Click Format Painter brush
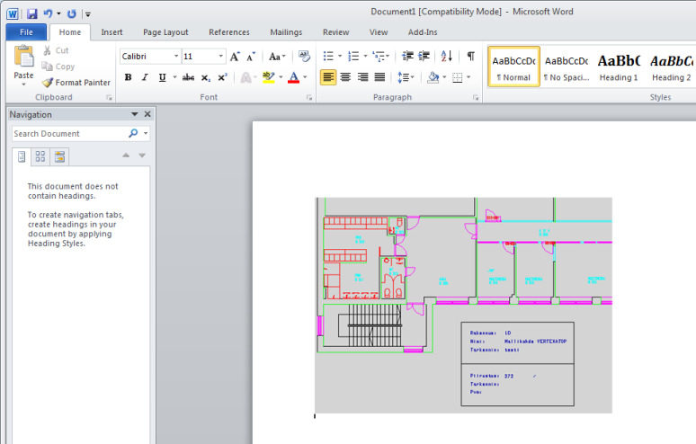This screenshot has width=696, height=444. (76, 83)
